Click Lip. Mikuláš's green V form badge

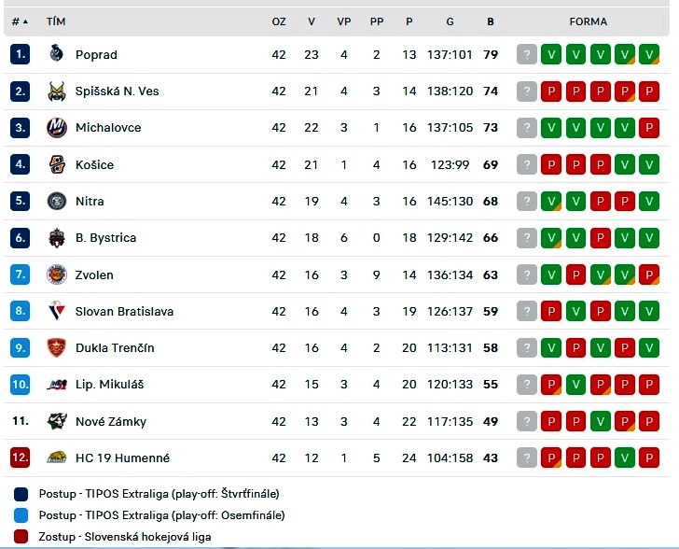[575, 385]
